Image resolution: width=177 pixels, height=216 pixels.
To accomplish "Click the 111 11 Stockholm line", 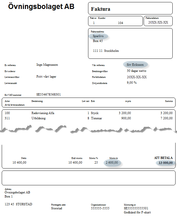I will tap(106, 51).
